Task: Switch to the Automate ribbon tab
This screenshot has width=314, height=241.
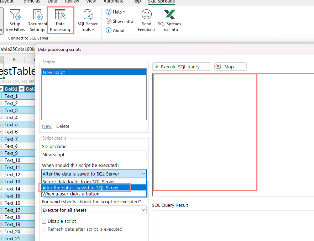Action: pos(113,1)
